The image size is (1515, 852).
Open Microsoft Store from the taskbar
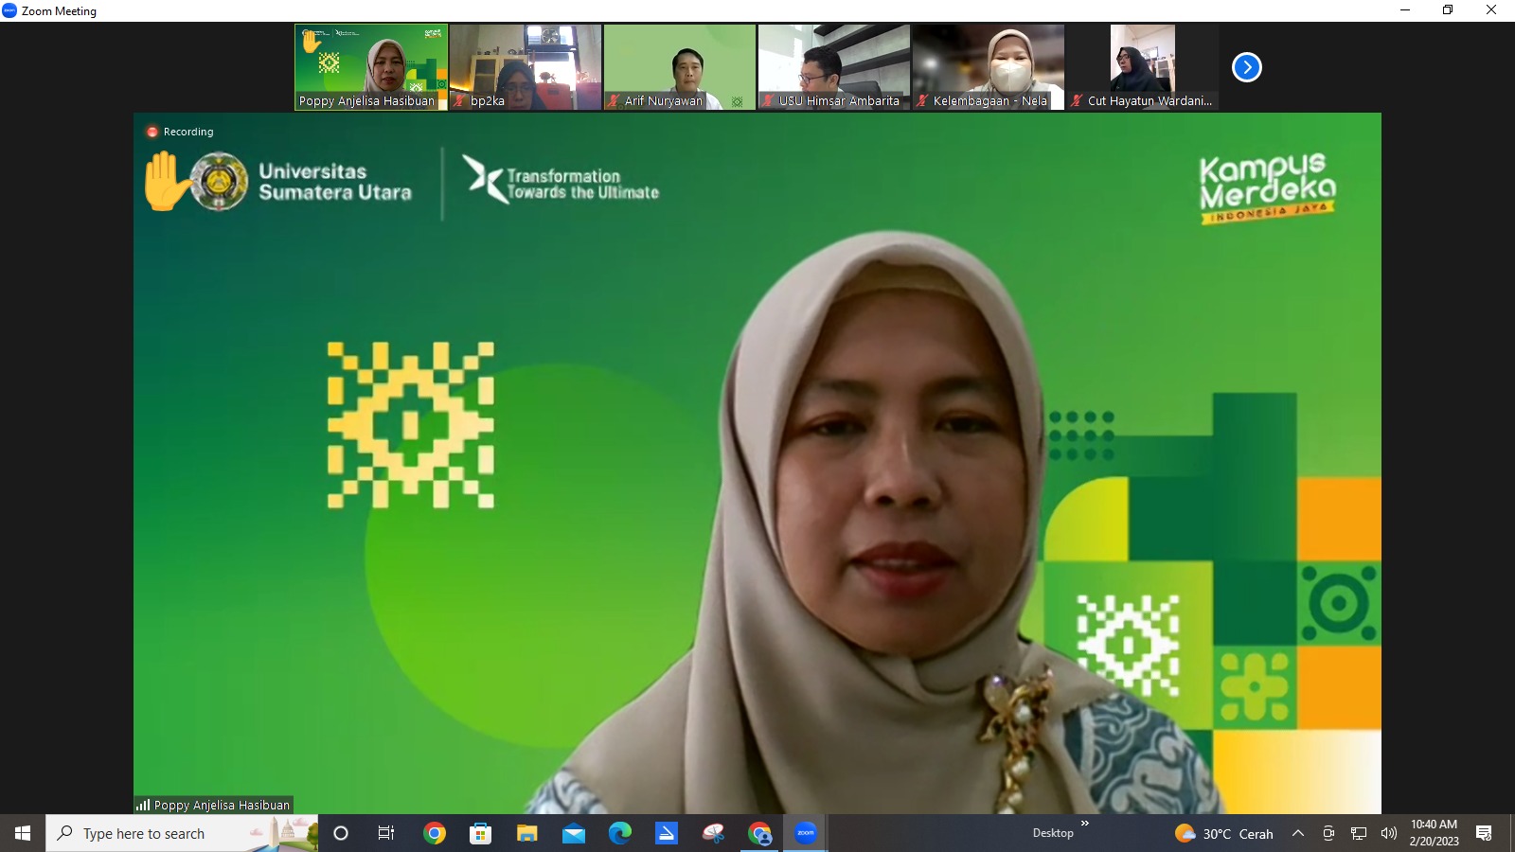[x=481, y=833]
